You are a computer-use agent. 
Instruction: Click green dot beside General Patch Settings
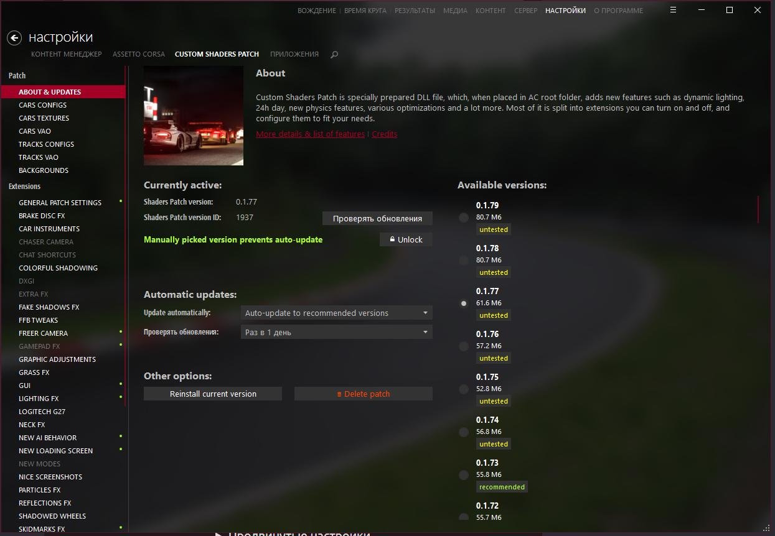pos(121,201)
